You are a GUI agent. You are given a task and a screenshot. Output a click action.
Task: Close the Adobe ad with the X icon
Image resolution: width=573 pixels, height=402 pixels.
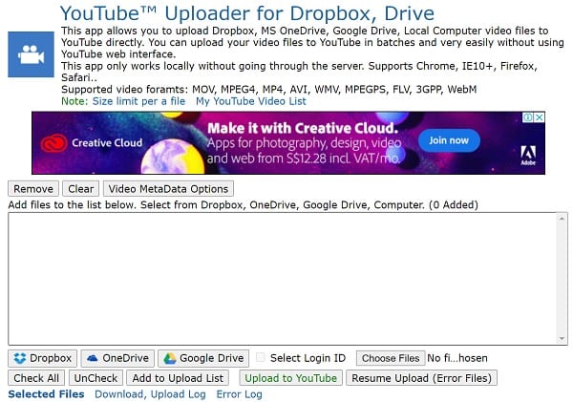click(x=540, y=117)
